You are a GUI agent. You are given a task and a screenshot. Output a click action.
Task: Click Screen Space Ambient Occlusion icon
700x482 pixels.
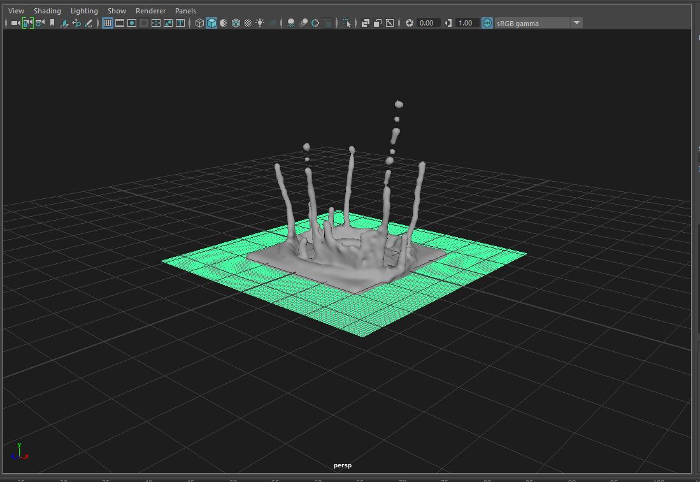[291, 23]
